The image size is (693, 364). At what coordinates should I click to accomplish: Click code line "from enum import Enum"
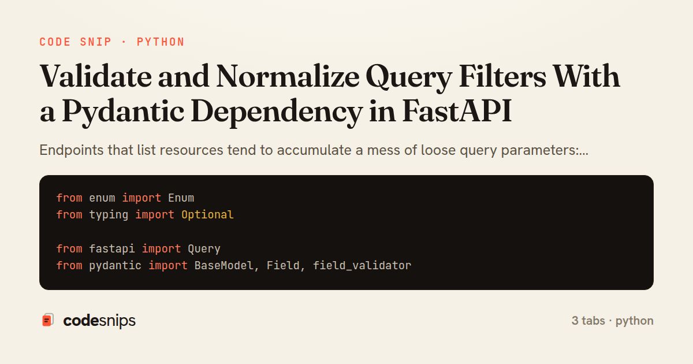125,198
